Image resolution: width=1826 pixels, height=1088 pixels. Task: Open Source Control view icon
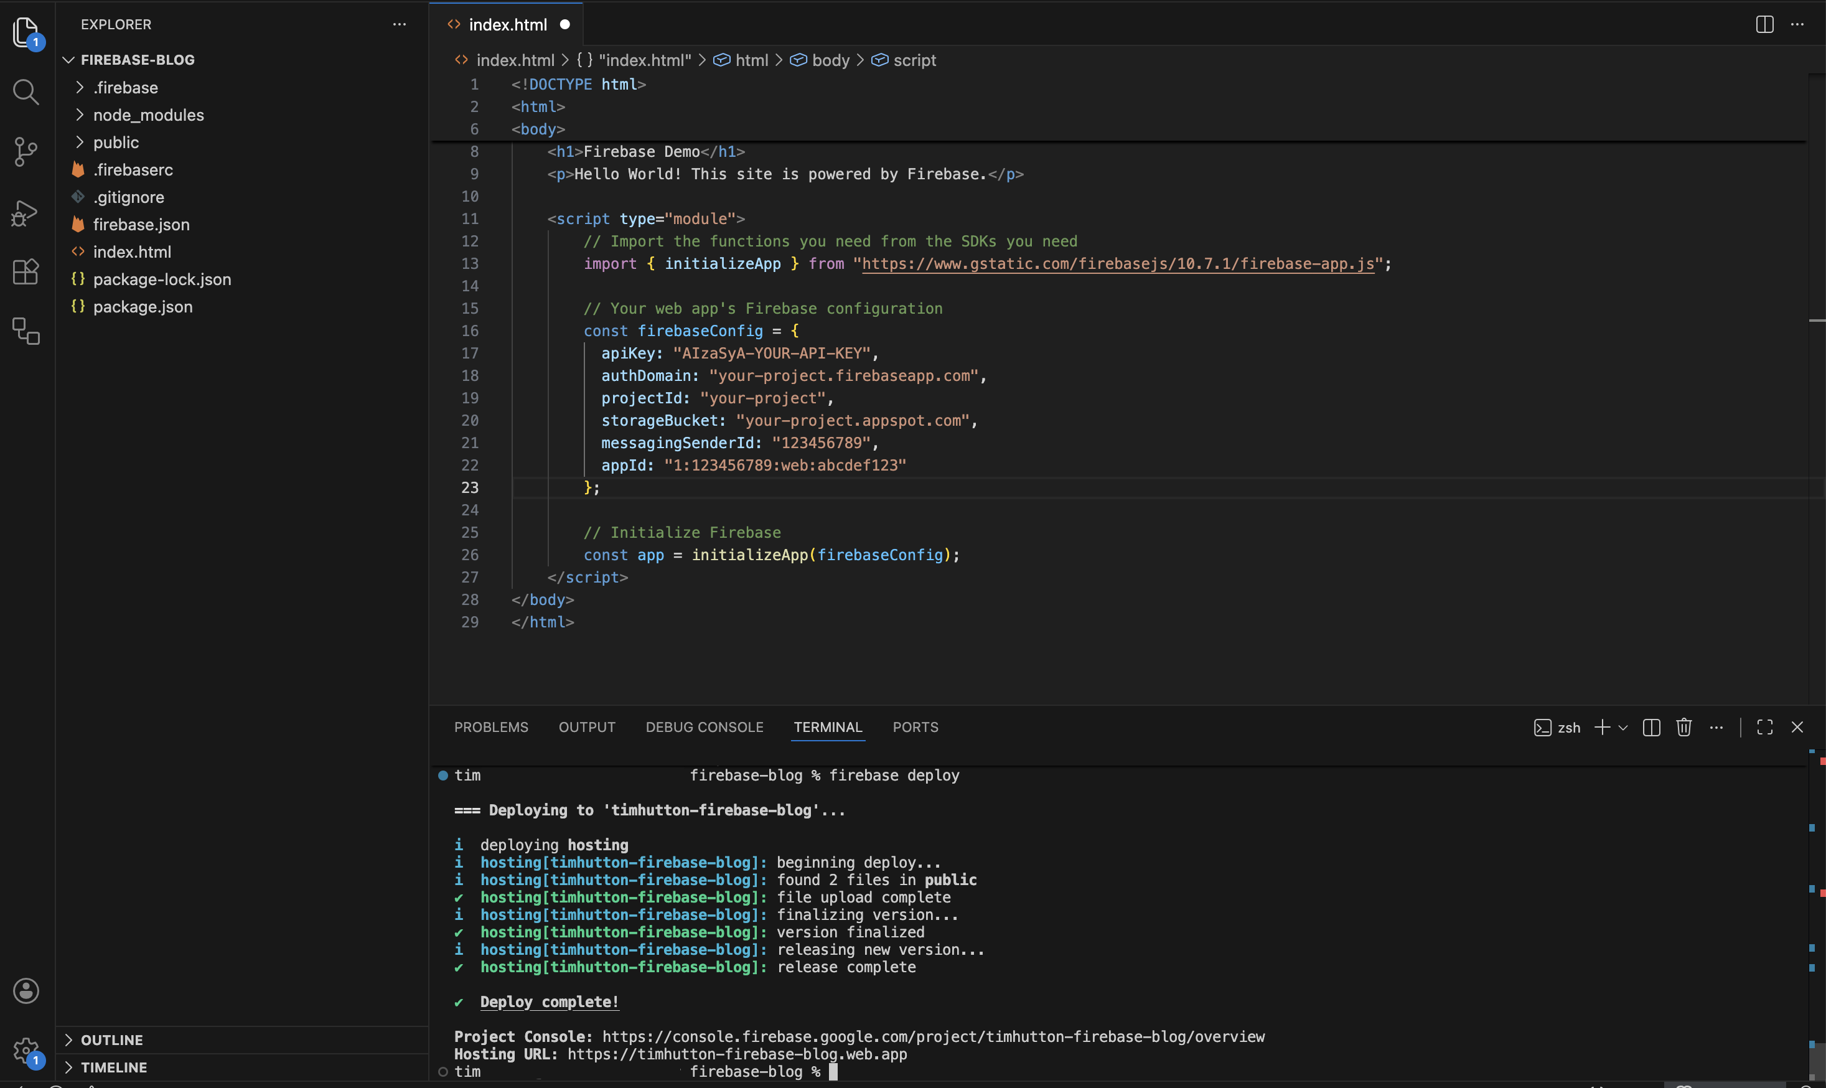pos(26,152)
